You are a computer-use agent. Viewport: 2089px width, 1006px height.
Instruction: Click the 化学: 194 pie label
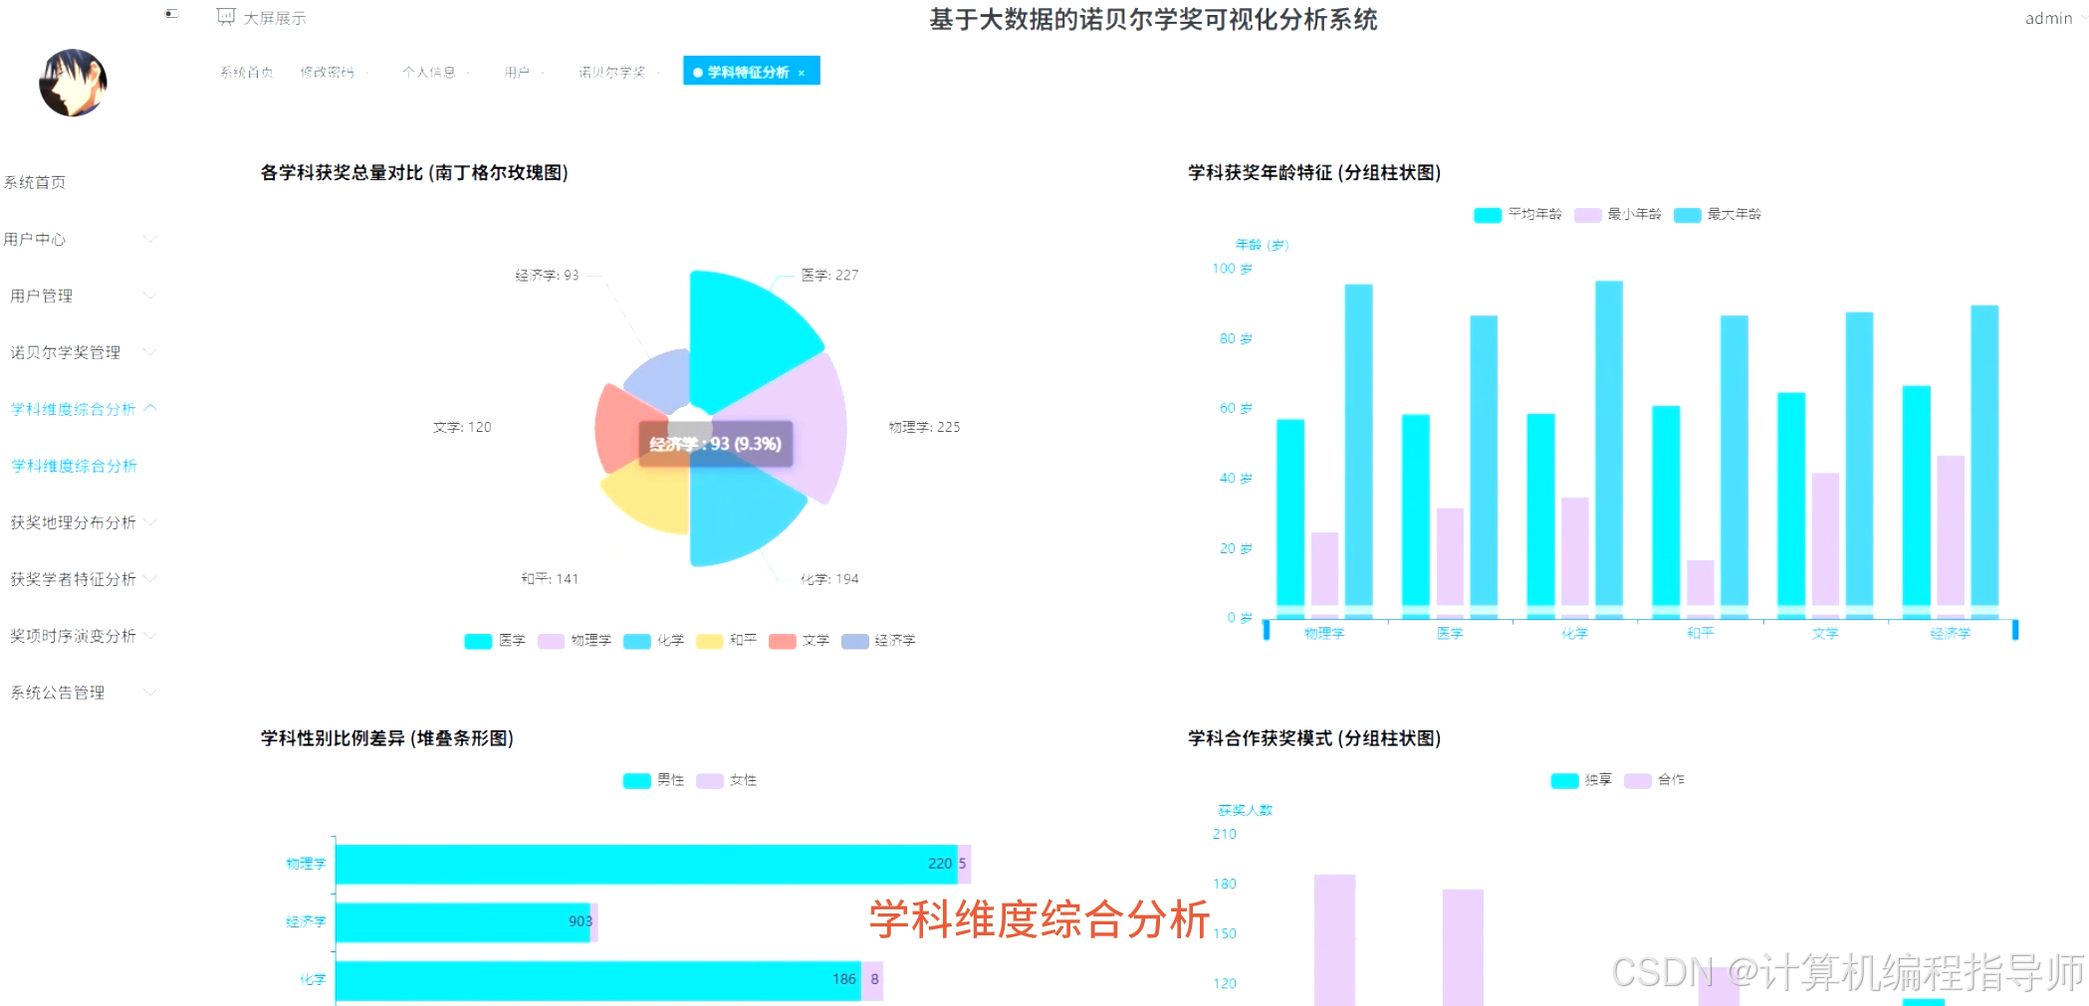(x=829, y=579)
